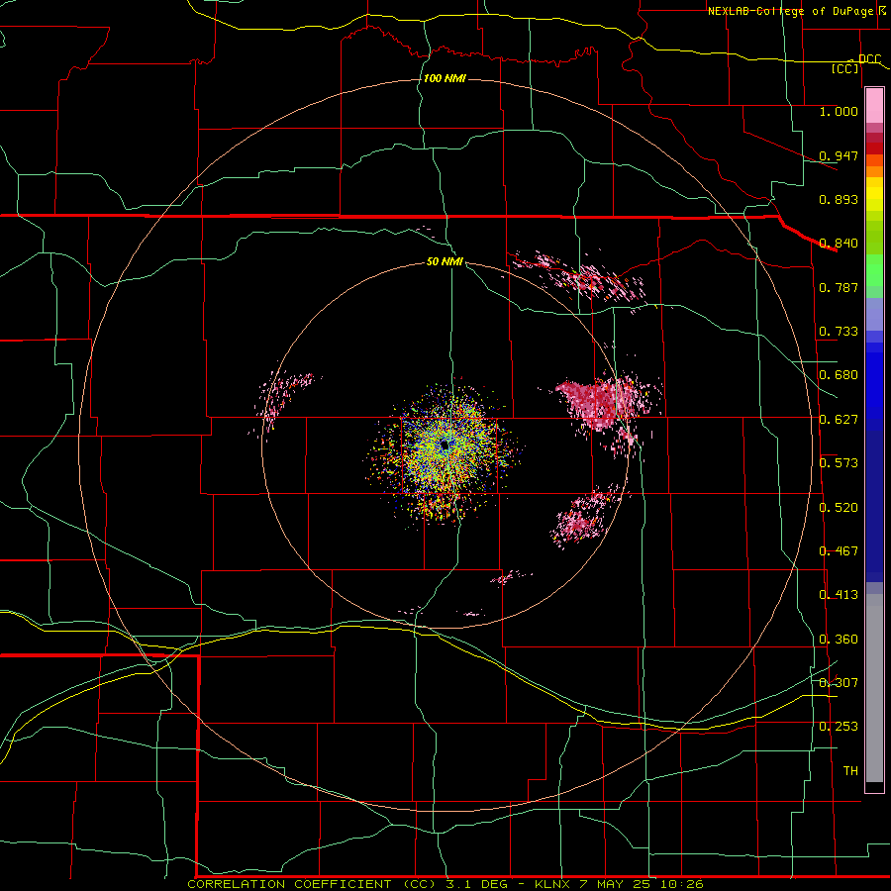Image resolution: width=891 pixels, height=891 pixels.
Task: Click the pink top segment of colorbar
Action: tap(874, 105)
